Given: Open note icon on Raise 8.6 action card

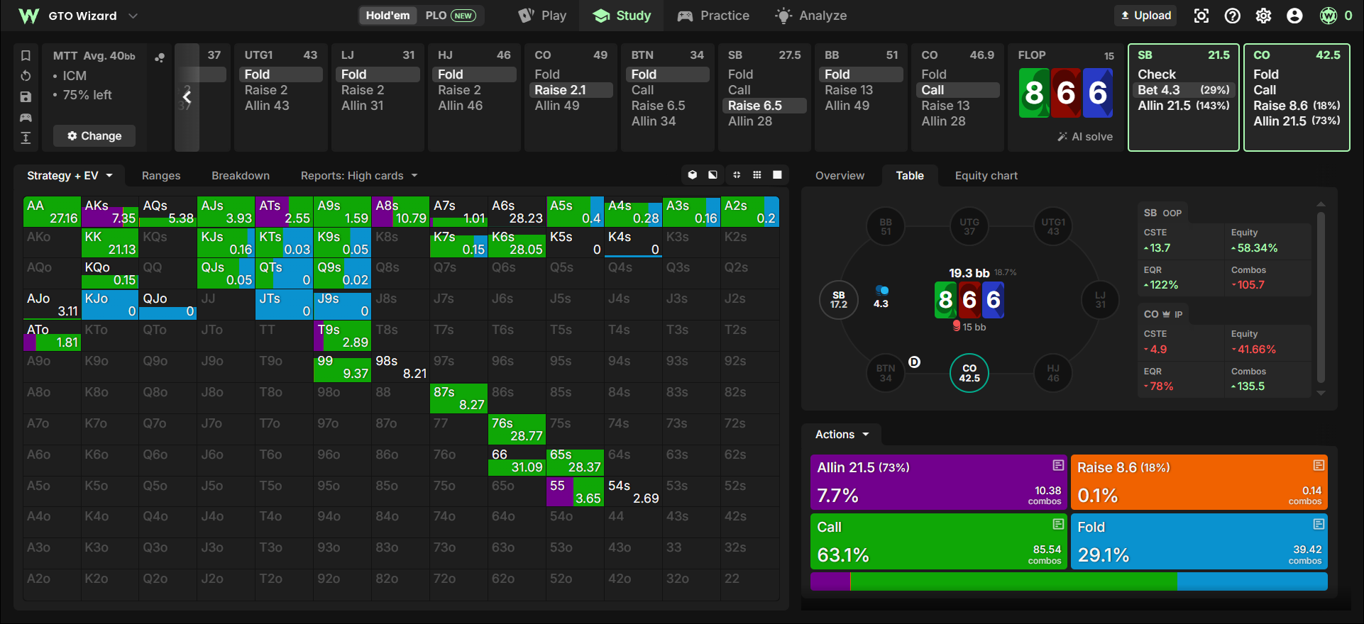Looking at the screenshot, I should (x=1319, y=465).
